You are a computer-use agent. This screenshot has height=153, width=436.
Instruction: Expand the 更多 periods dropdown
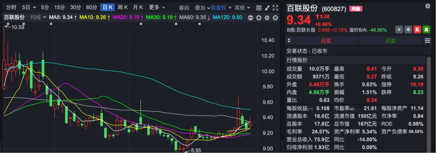coord(157,8)
